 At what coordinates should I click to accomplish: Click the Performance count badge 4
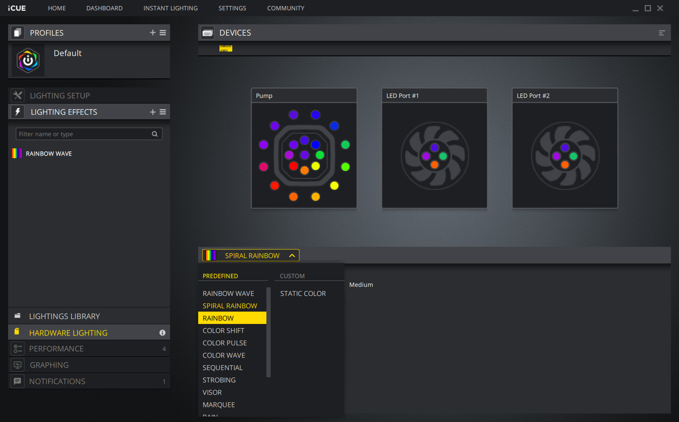pyautogui.click(x=164, y=349)
